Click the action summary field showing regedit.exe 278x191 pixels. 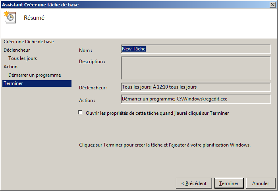click(x=195, y=99)
